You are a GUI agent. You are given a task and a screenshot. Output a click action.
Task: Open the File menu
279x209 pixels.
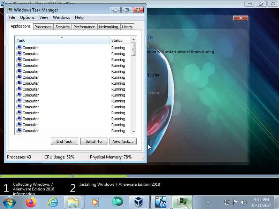tap(12, 17)
